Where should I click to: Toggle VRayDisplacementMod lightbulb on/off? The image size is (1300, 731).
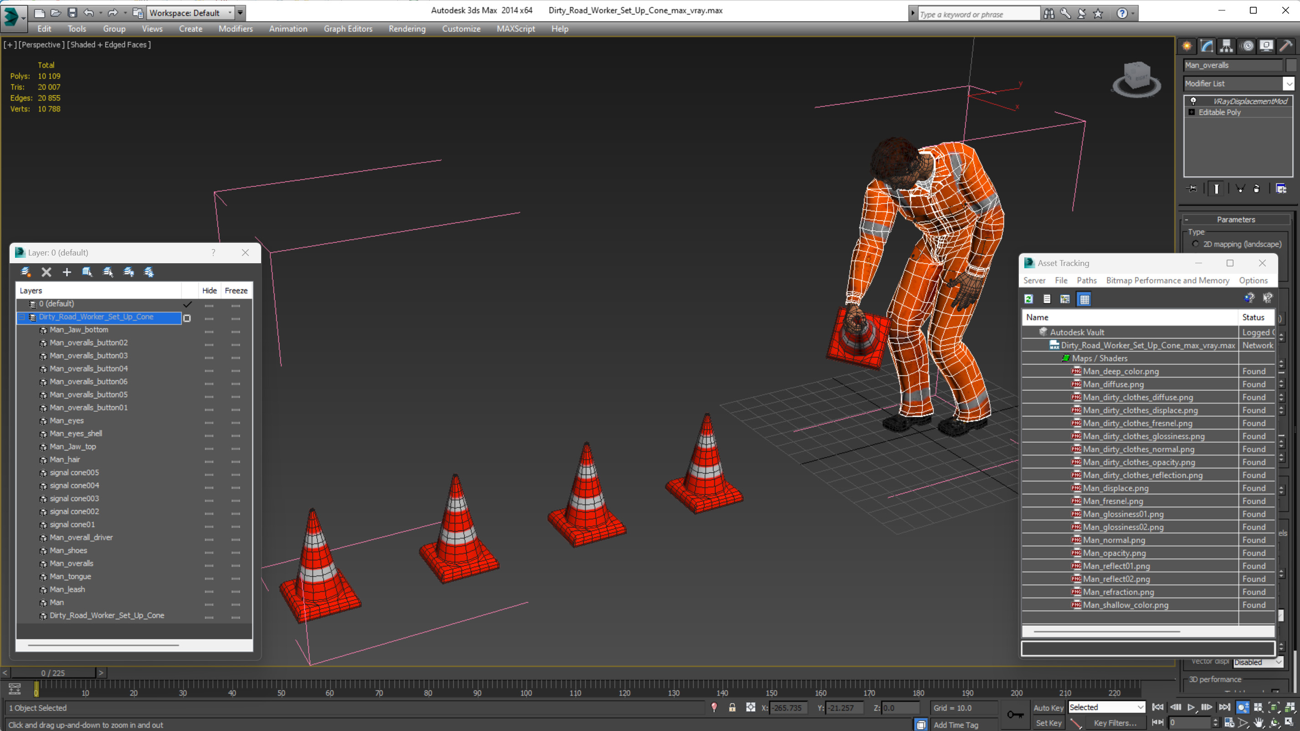(1193, 101)
